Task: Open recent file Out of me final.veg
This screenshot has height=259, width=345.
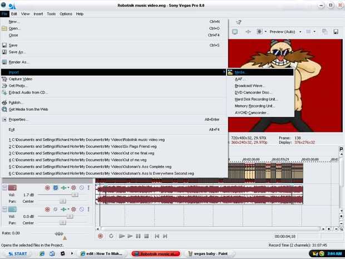Action: coord(115,153)
